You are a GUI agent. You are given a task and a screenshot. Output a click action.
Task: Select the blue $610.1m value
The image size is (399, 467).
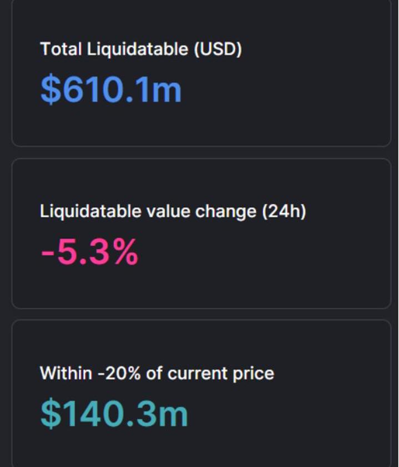point(110,89)
